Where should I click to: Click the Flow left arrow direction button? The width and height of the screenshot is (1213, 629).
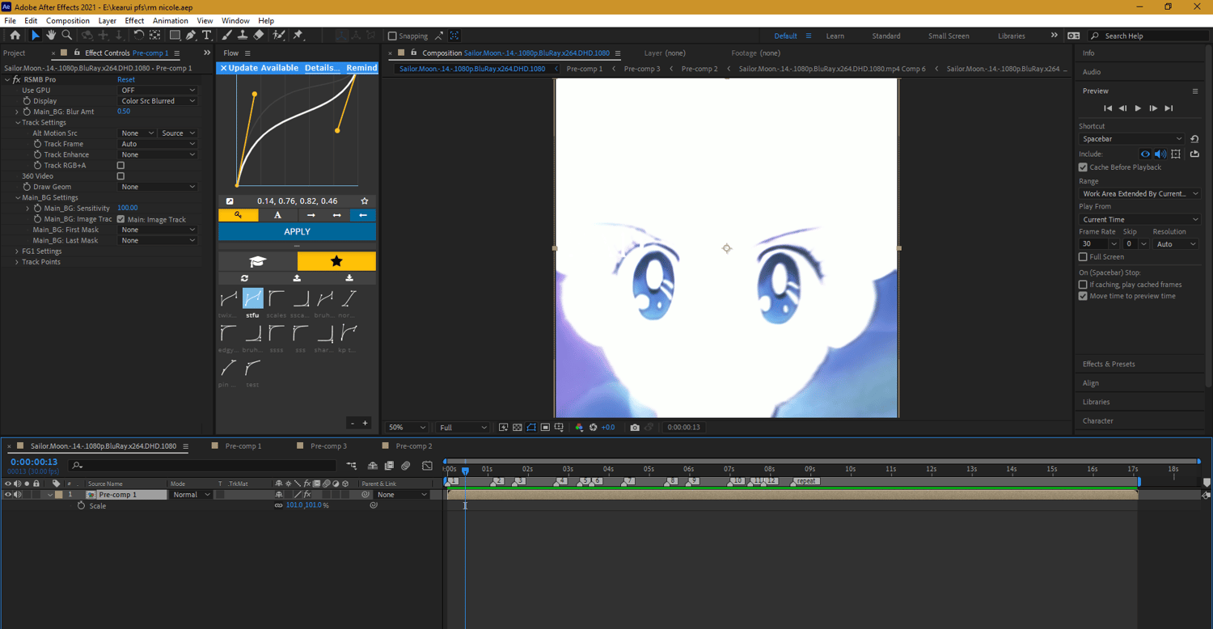tap(363, 215)
